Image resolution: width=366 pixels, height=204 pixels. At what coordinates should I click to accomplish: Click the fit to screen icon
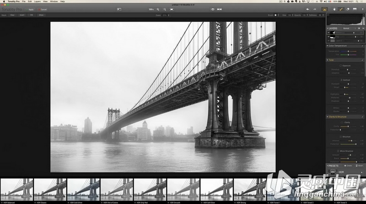click(172, 9)
